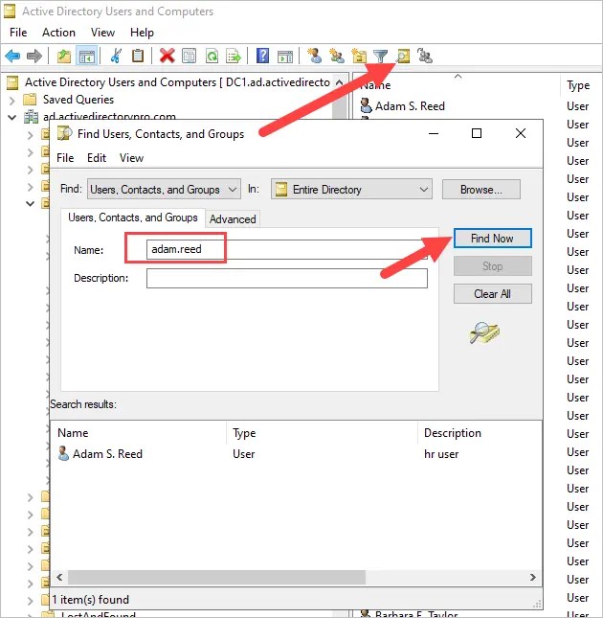The width and height of the screenshot is (603, 618).
Task: Open filter options with the funnel icon
Action: 380,57
